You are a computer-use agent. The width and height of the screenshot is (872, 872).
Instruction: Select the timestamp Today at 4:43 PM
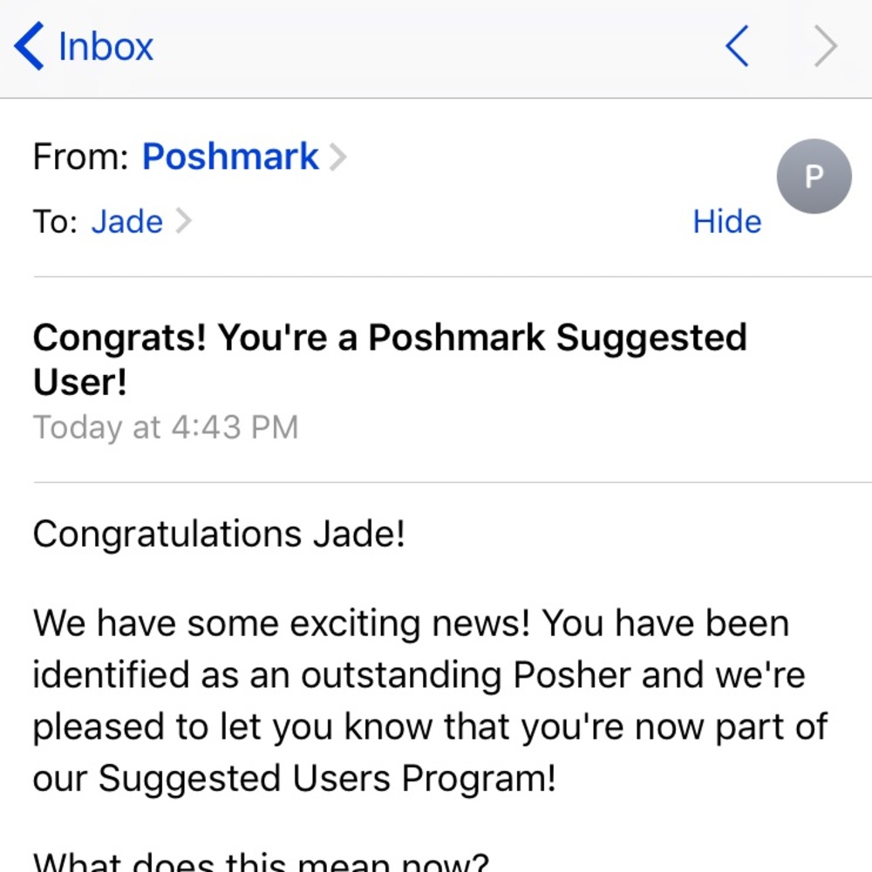click(x=166, y=427)
